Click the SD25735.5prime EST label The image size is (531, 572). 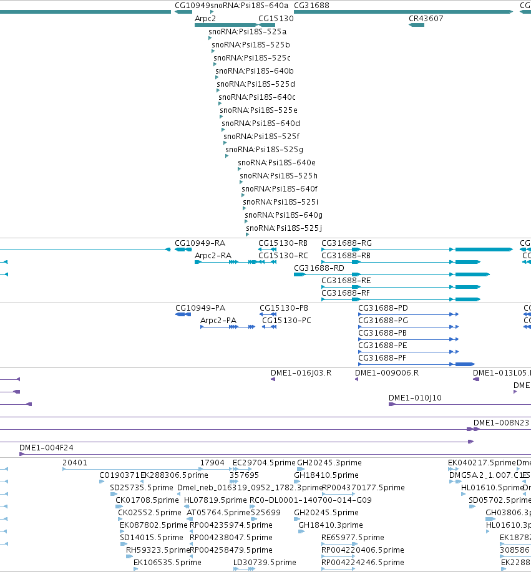pos(142,488)
